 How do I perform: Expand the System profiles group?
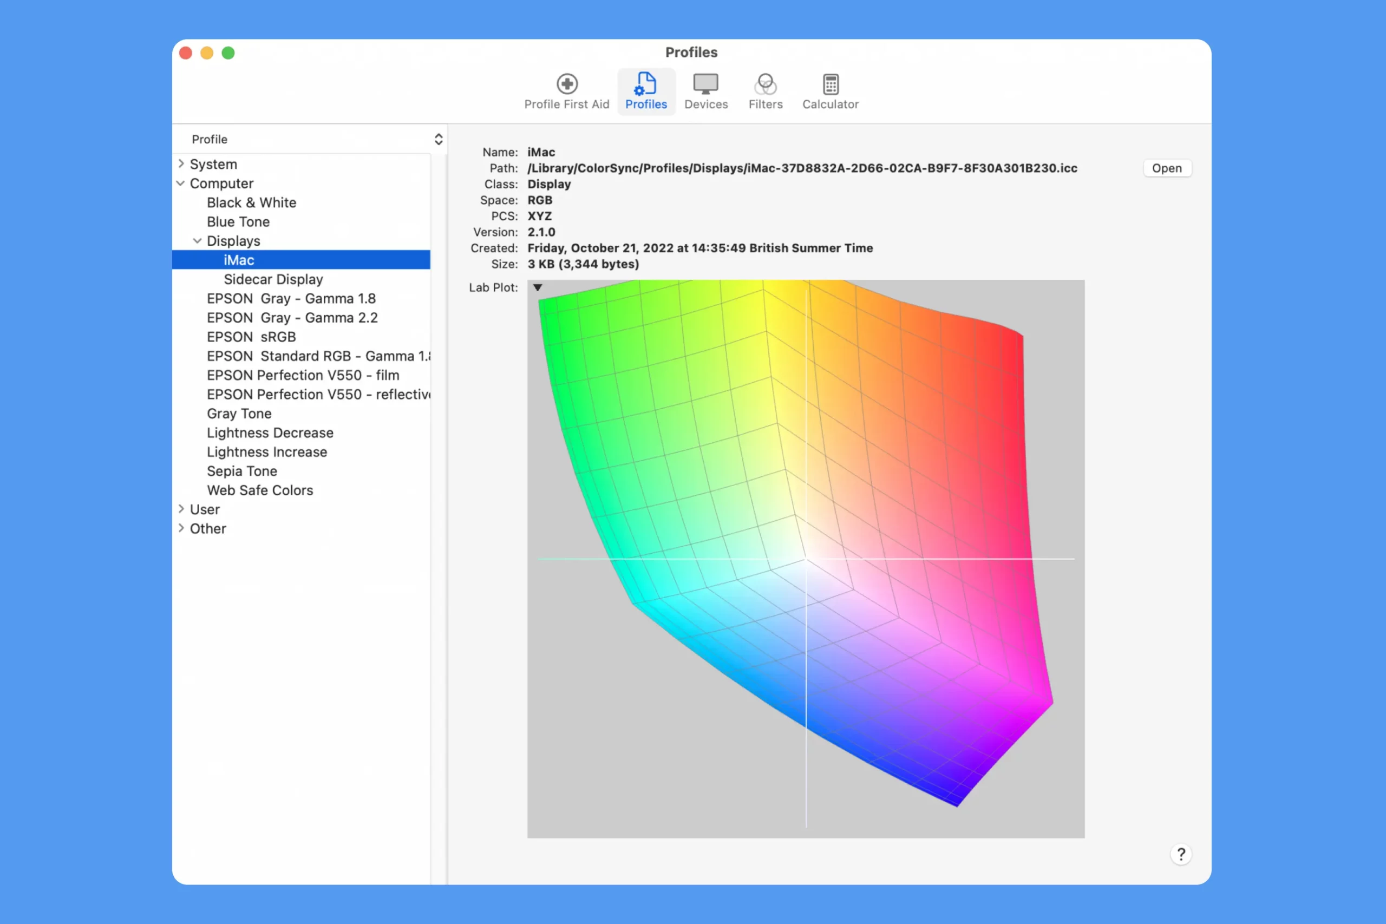[x=181, y=164]
